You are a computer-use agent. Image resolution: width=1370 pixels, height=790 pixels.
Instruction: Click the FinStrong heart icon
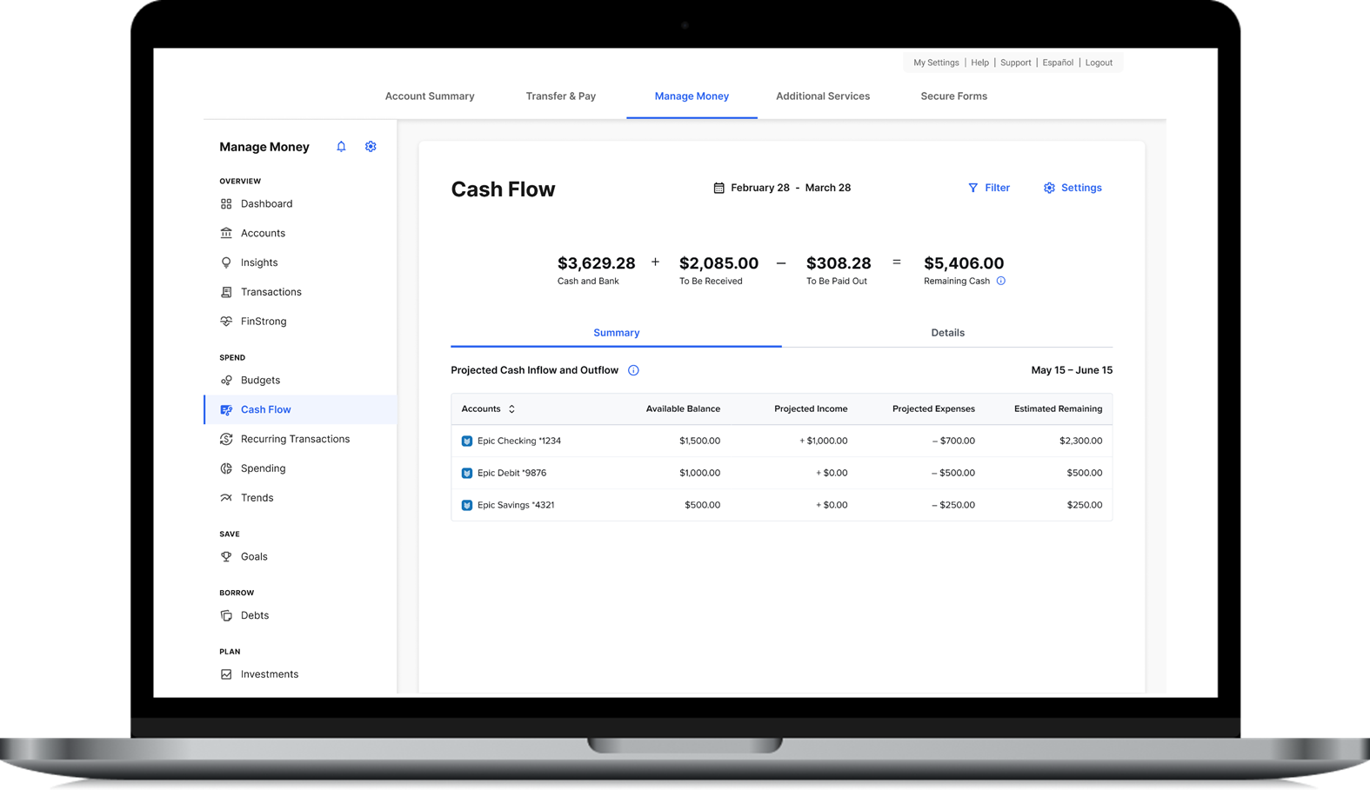(226, 322)
